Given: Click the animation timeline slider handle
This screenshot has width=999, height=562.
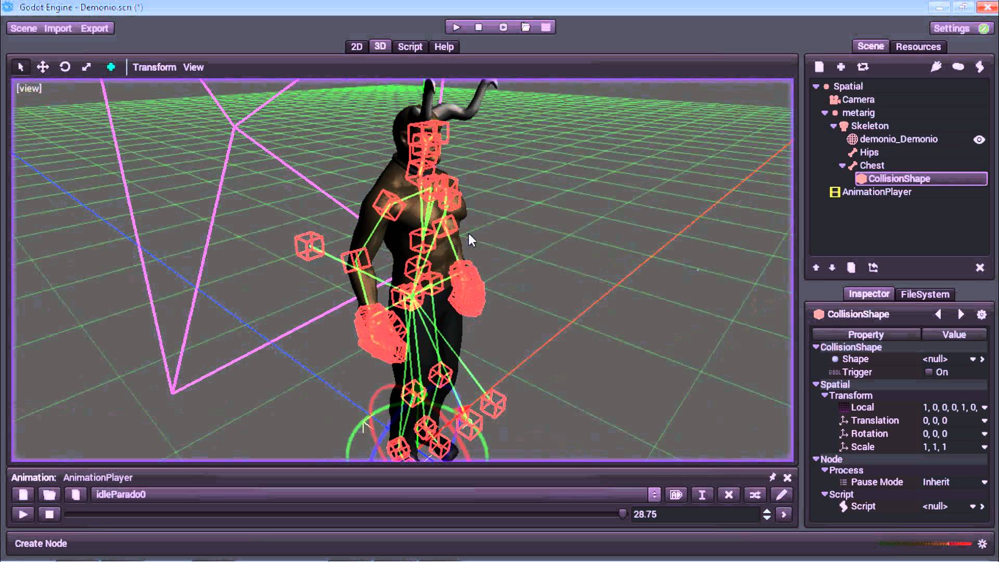Looking at the screenshot, I should point(623,514).
